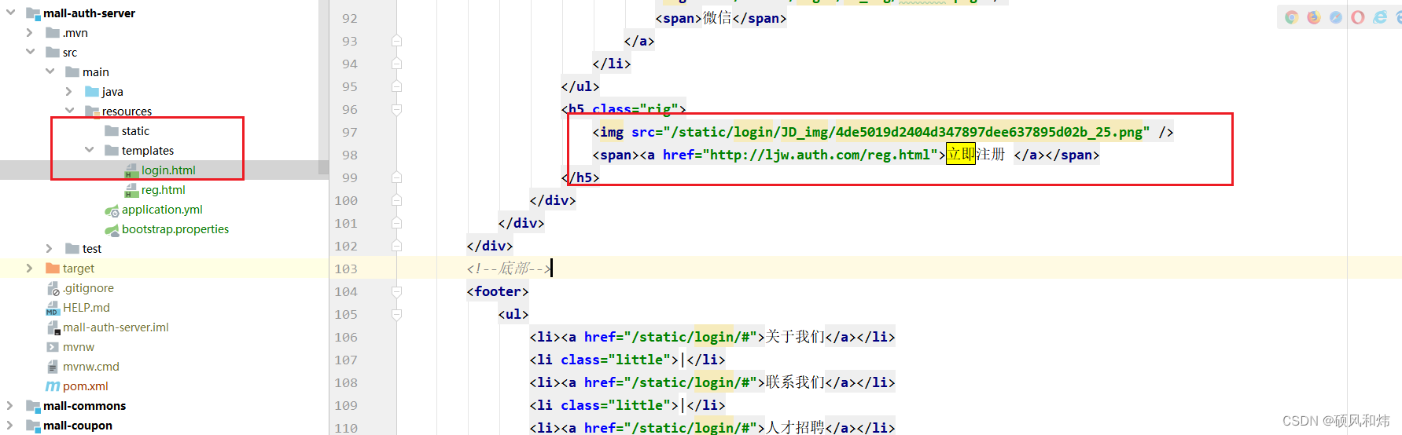Expand the mall-coupon module chevron

(x=10, y=426)
